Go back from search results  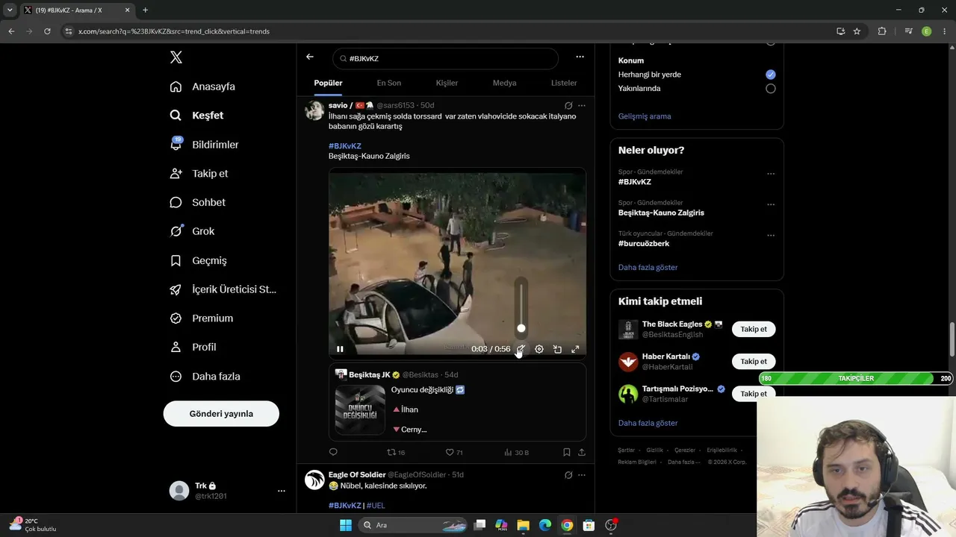tap(310, 57)
